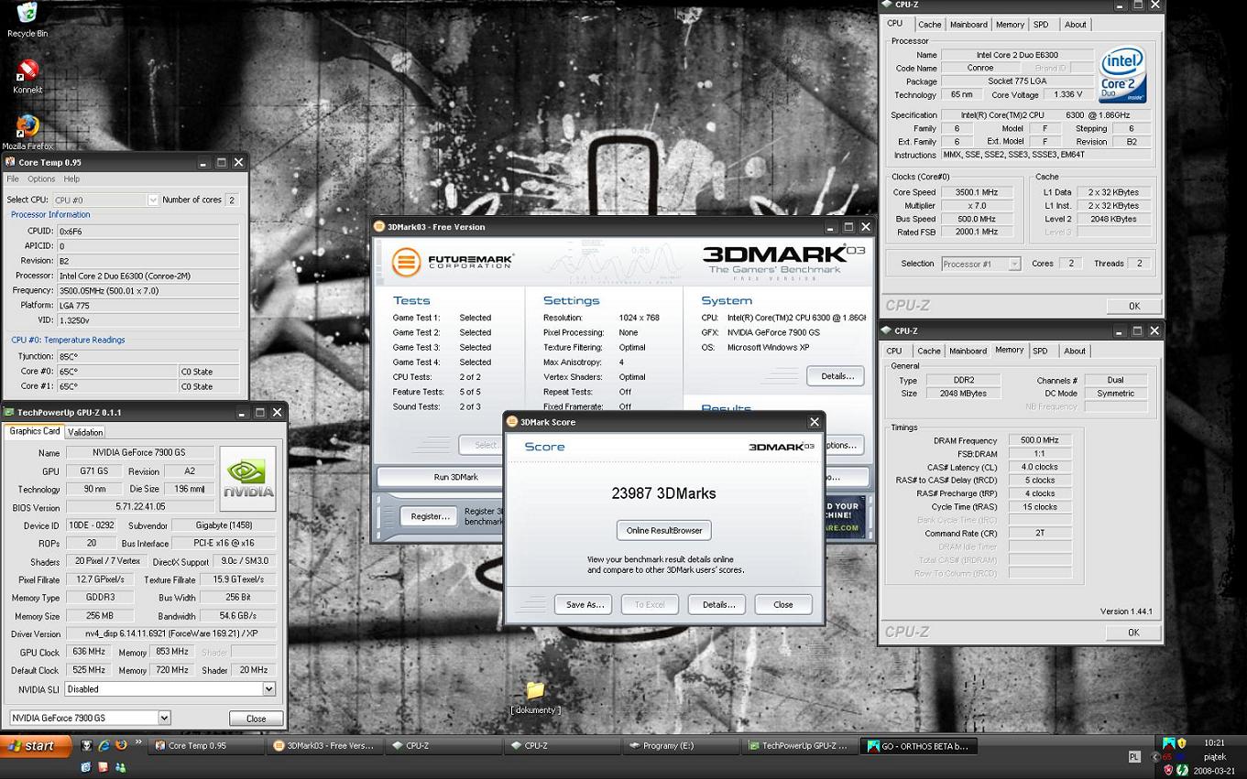Viewport: 1247px width, 779px height.
Task: Switch to the Validation tab in GPU-Z
Action: click(85, 432)
